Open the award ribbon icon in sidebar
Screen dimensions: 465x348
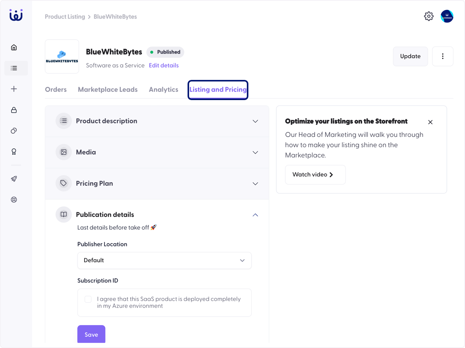point(14,152)
